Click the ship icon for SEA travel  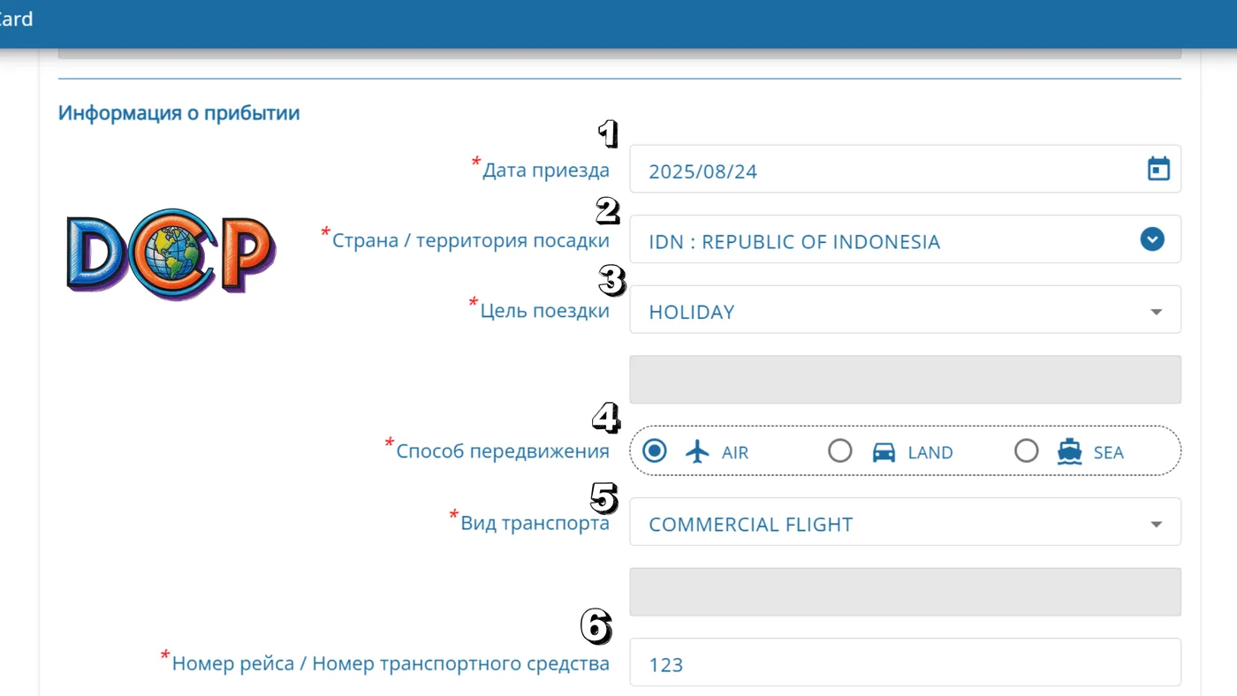tap(1070, 451)
